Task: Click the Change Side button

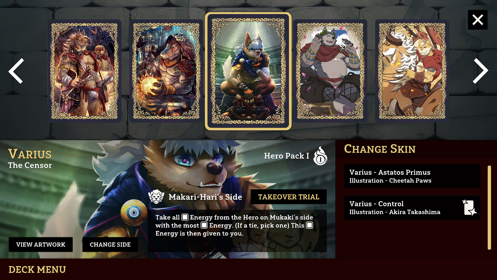Action: tap(110, 245)
